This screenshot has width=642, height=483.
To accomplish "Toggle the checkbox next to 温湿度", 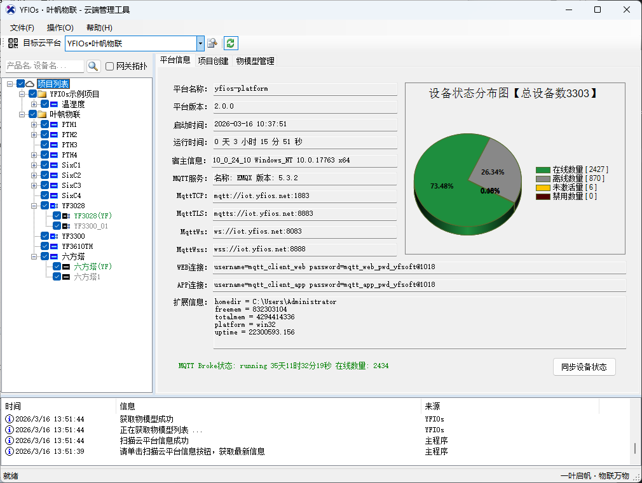I will (x=44, y=105).
